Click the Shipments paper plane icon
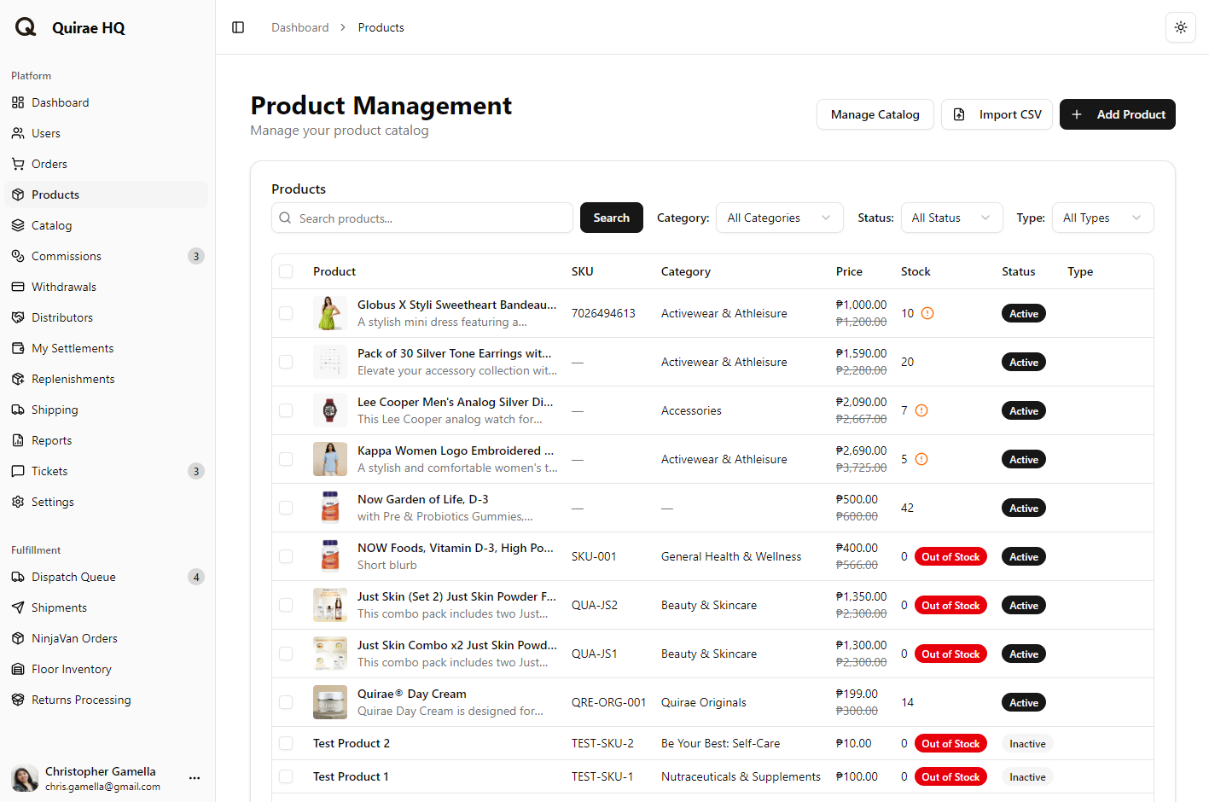Screen dimensions: 1209x802 click(x=18, y=607)
